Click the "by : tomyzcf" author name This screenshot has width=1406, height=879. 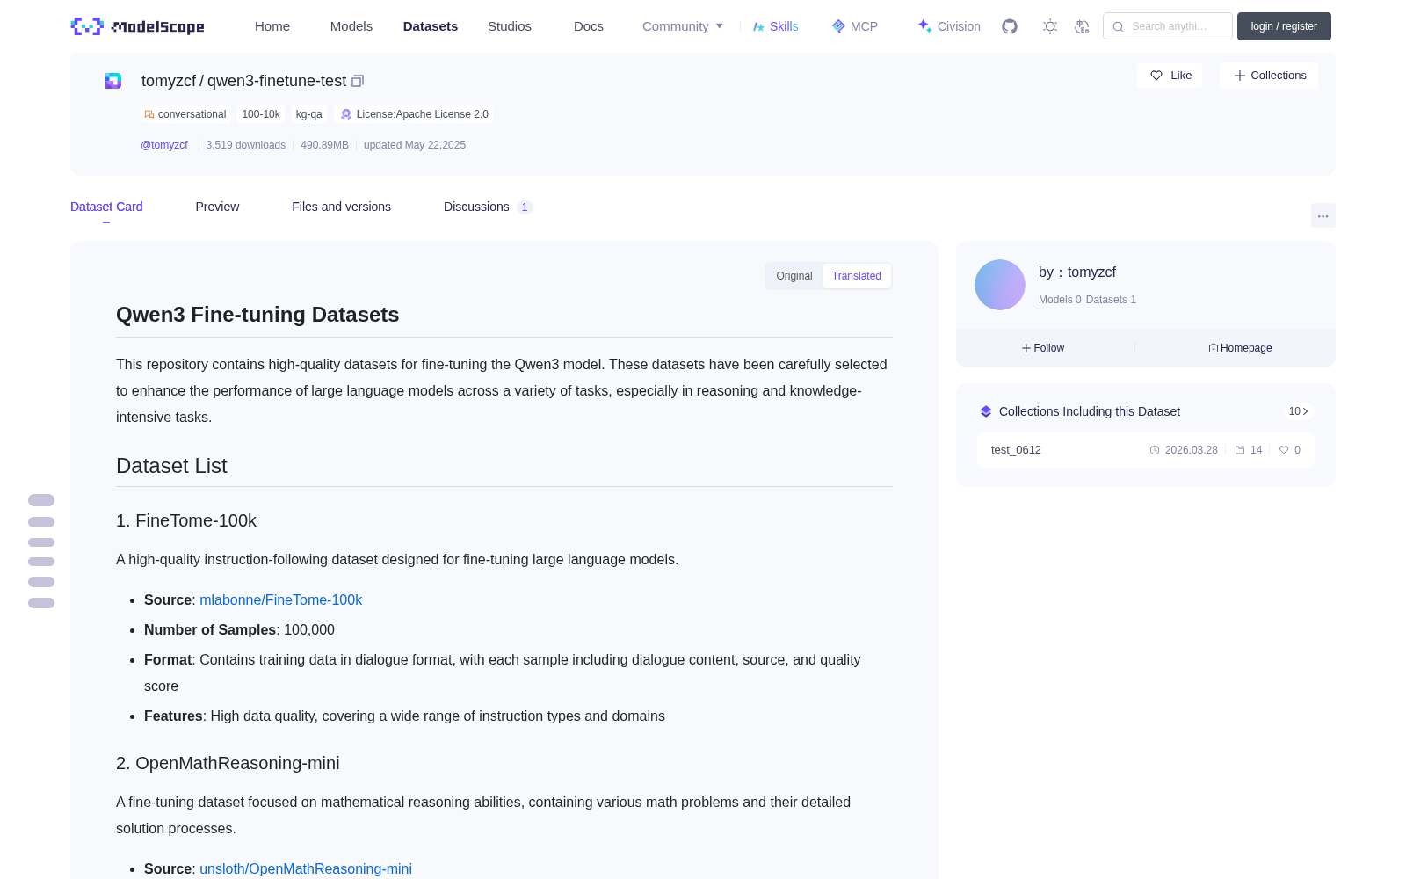[1077, 272]
